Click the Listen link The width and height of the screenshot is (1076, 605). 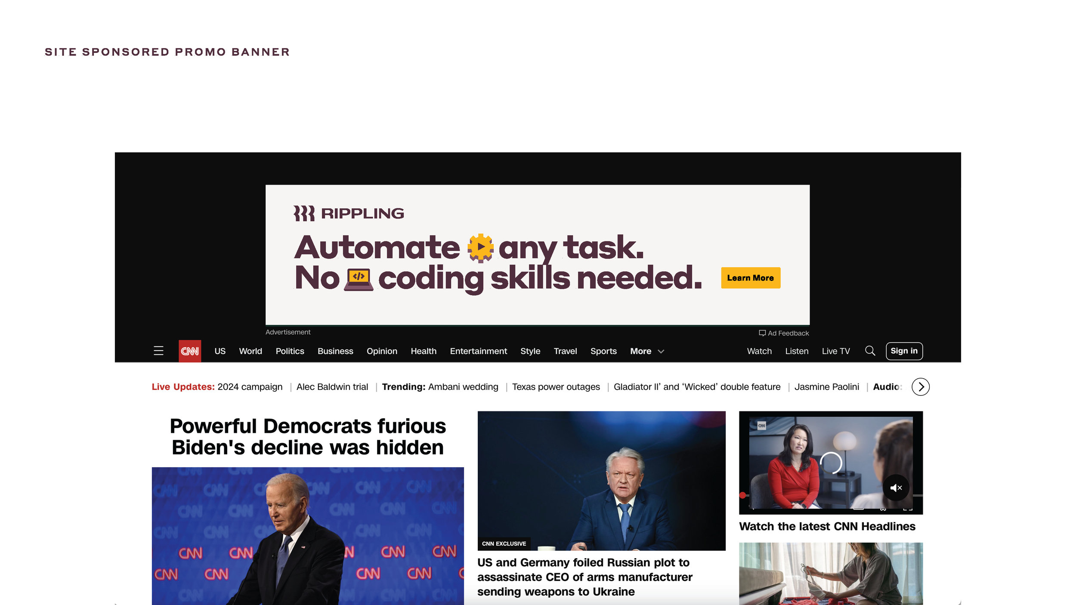[797, 351]
